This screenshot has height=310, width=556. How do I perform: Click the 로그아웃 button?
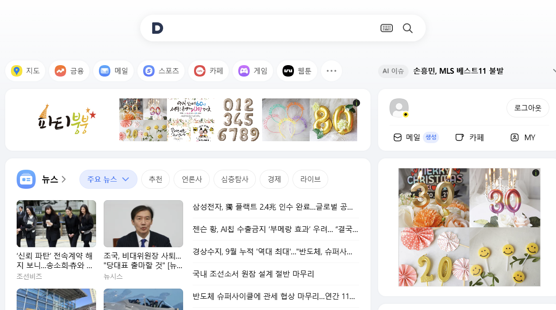point(527,108)
